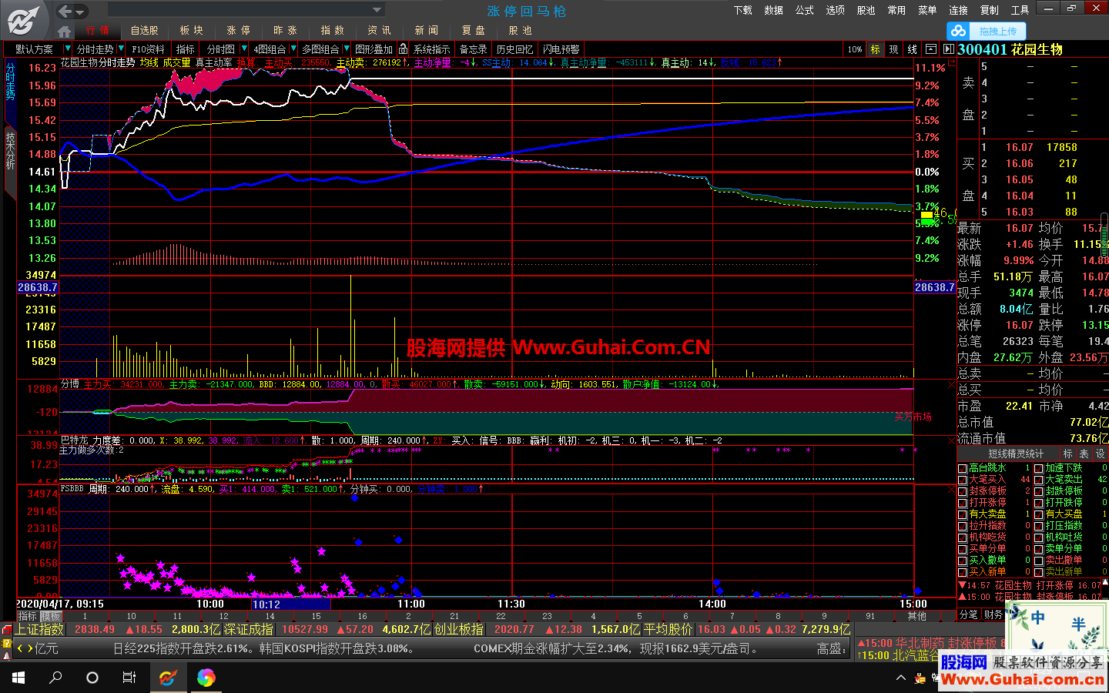
Task: Click the 图形叠加 button
Action: 374,49
